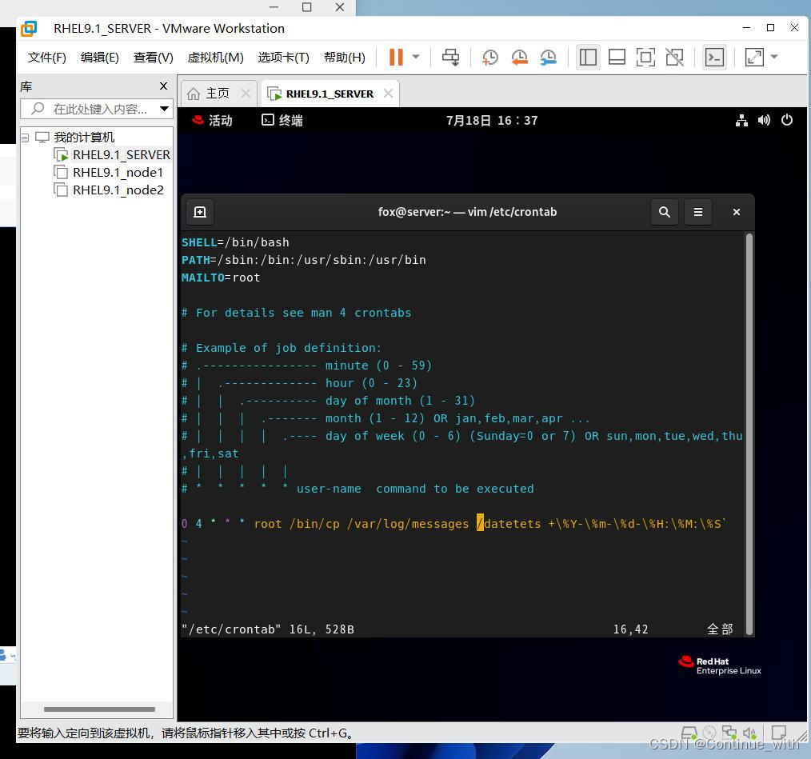Open the 虚拟机(M) menu
The width and height of the screenshot is (811, 759).
(x=215, y=57)
